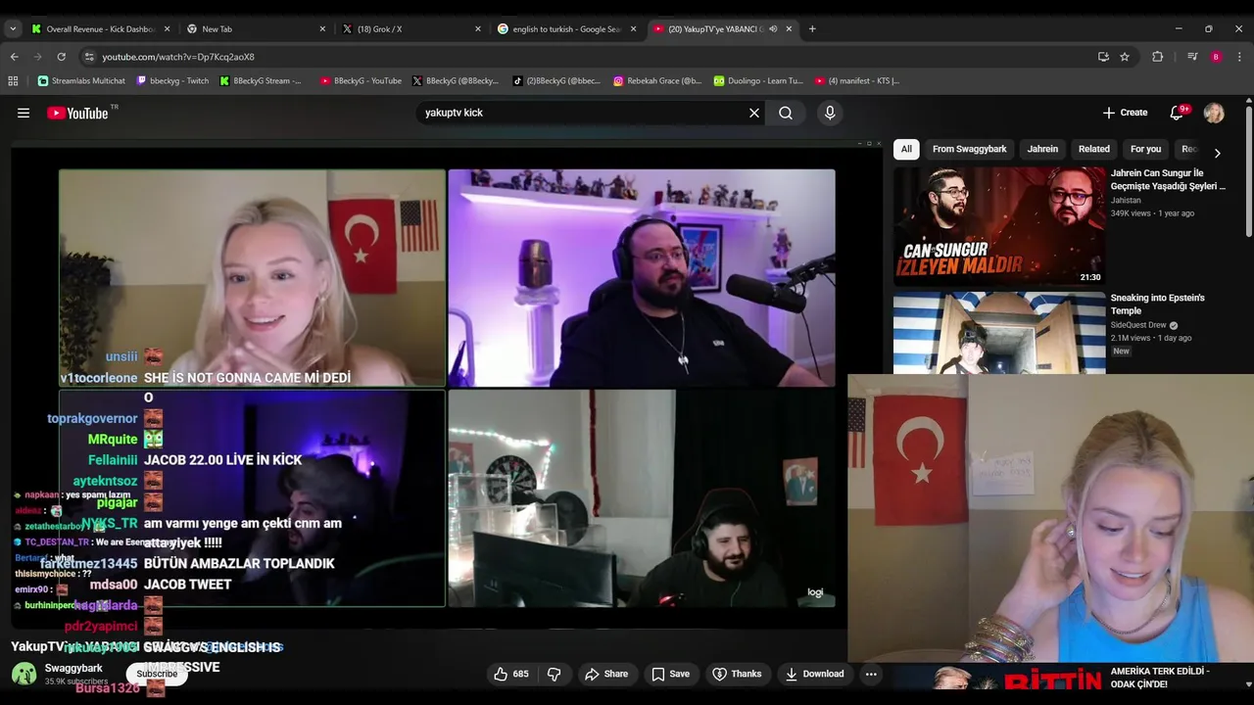This screenshot has width=1254, height=705.
Task: Click the address bar URL
Action: tap(178, 57)
